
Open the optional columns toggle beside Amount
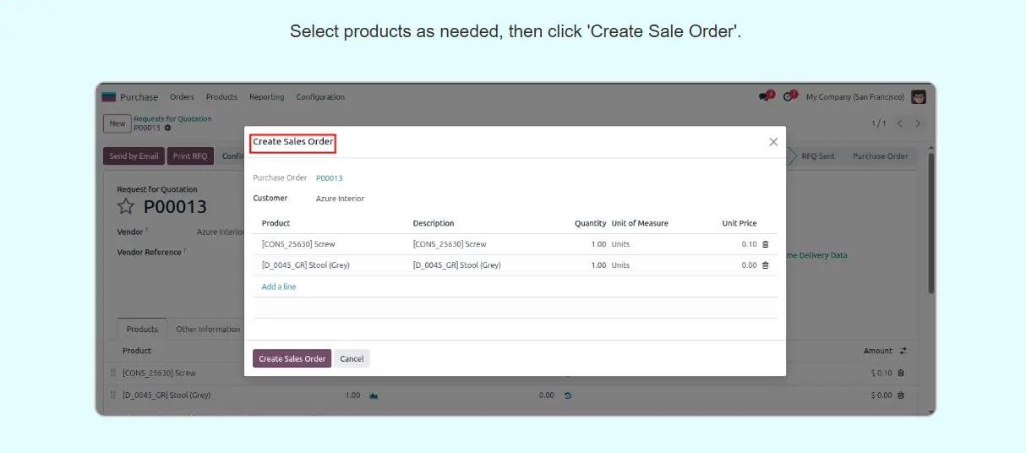[903, 351]
